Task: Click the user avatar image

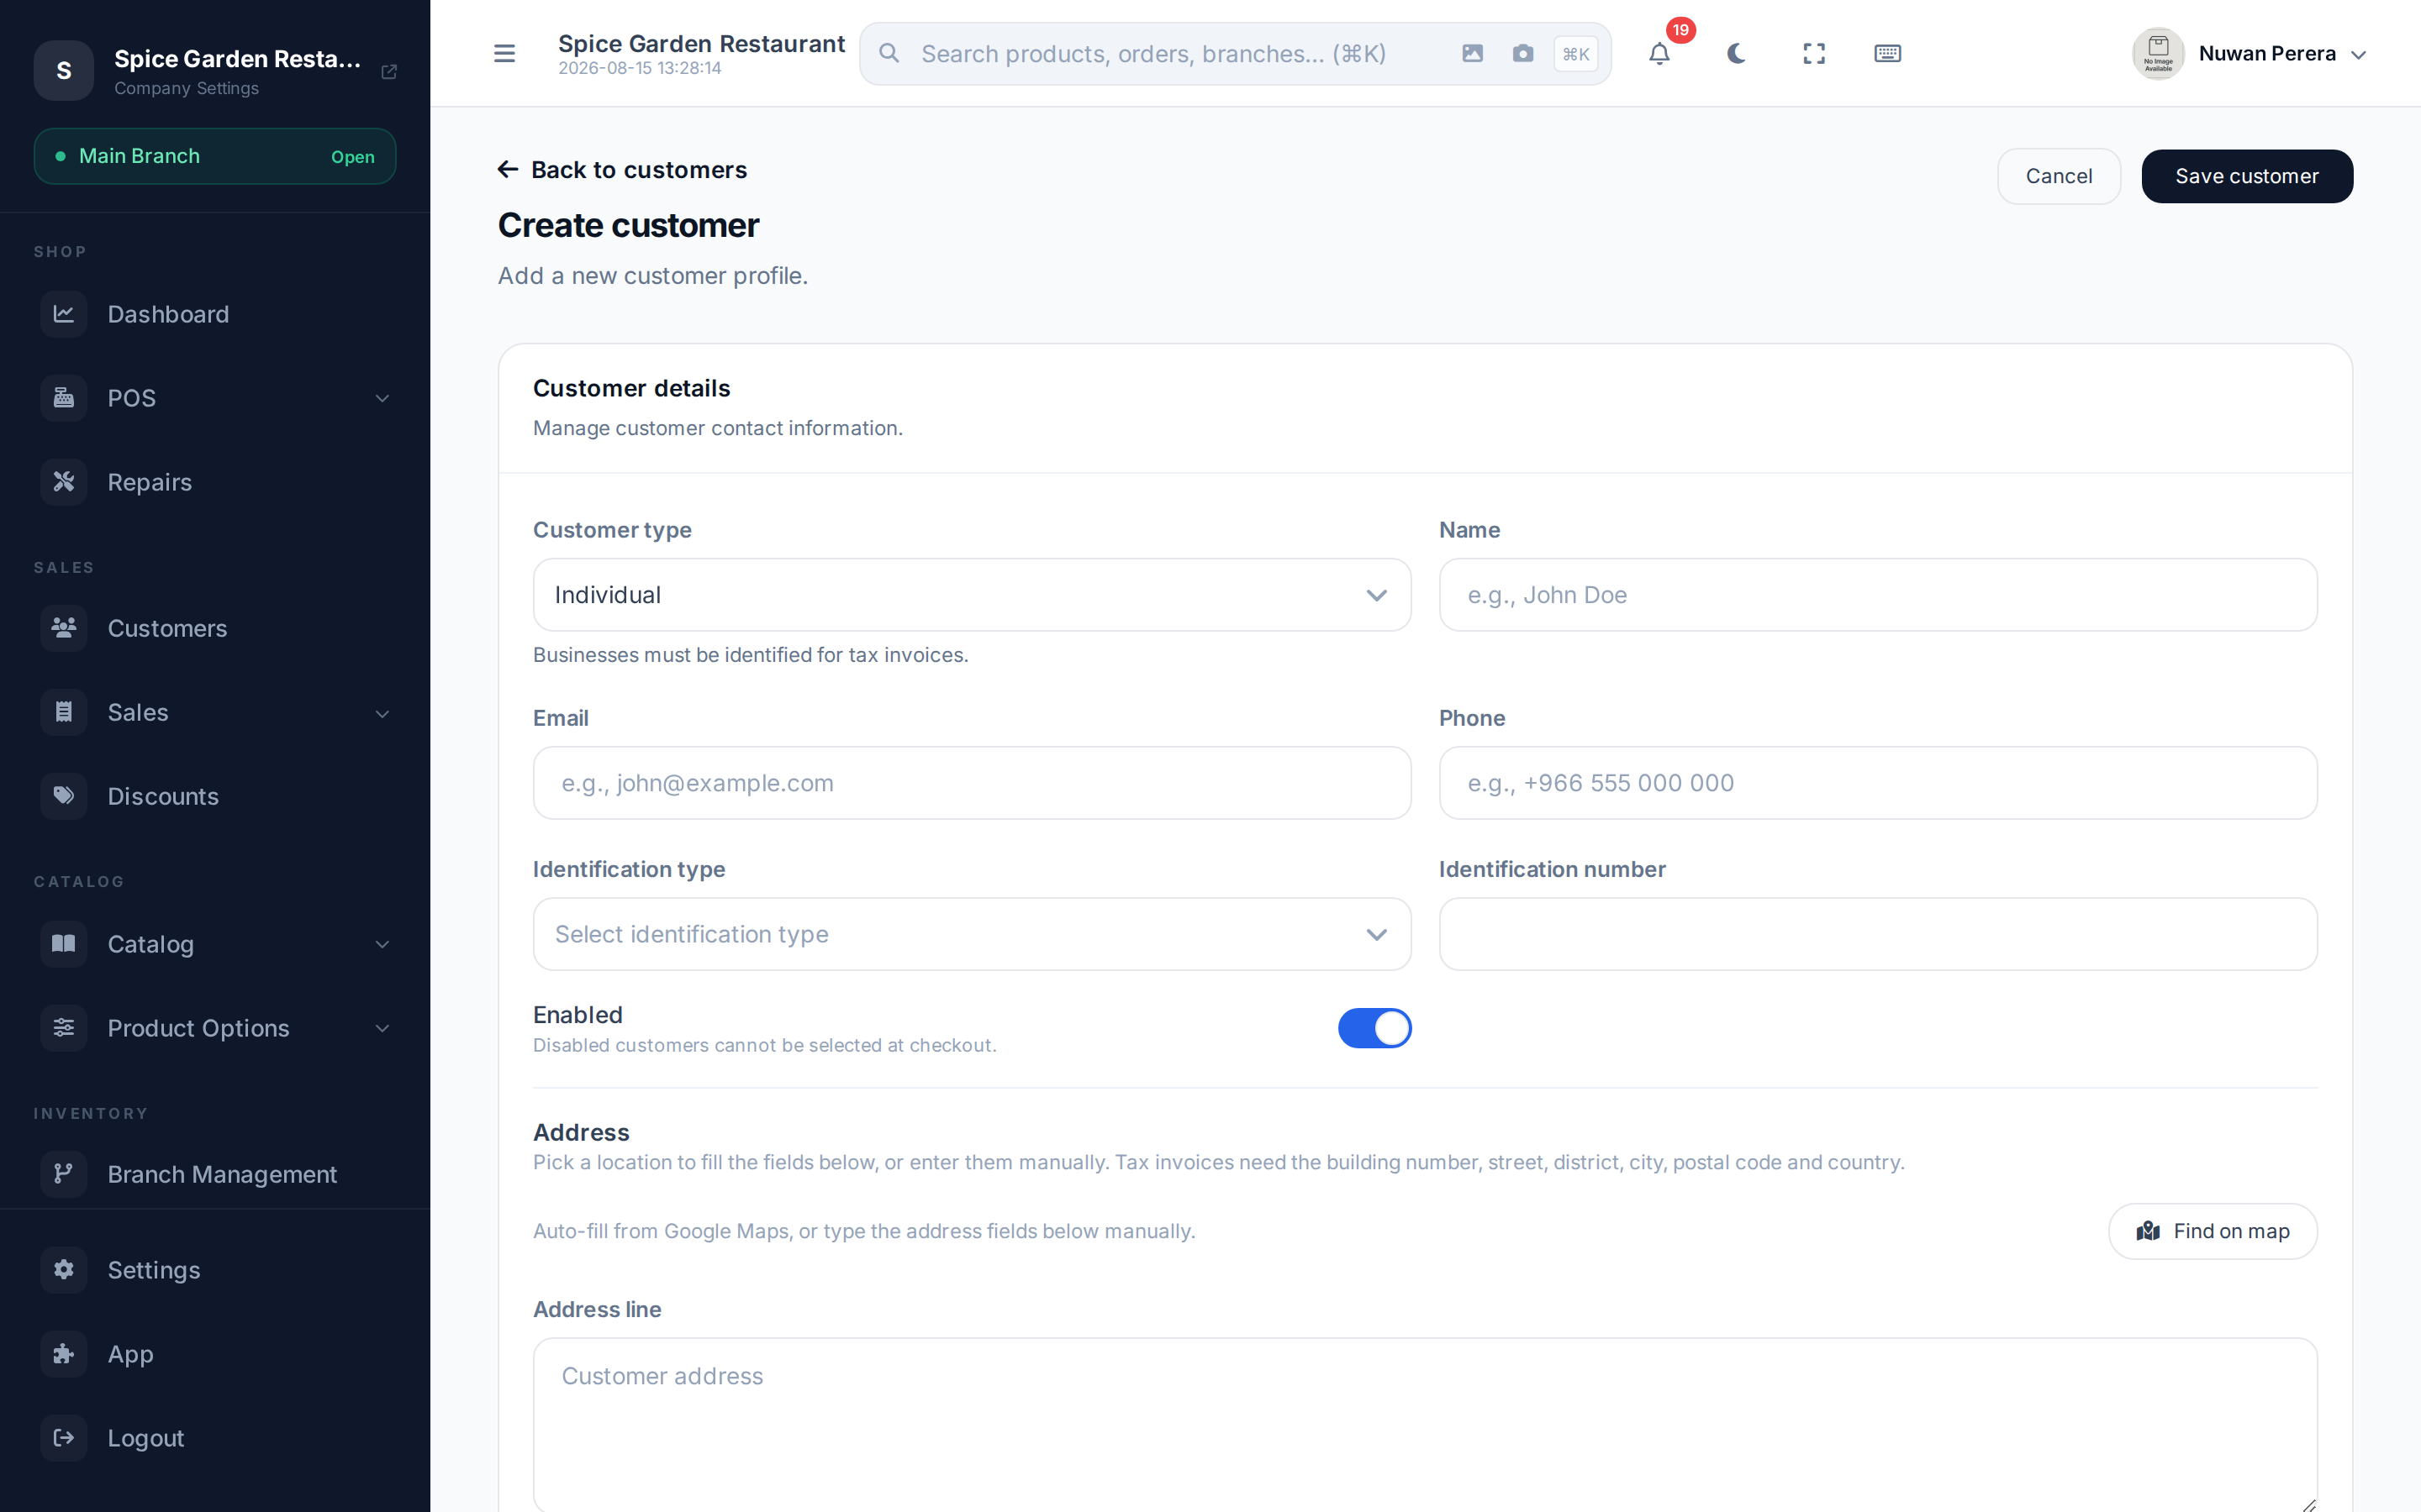Action: [x=2158, y=54]
